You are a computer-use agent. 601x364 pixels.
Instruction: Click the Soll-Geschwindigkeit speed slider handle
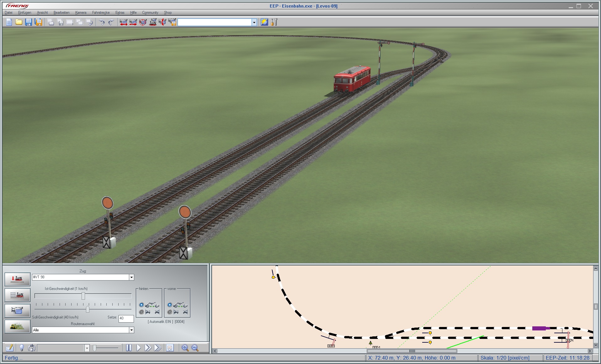pos(88,309)
